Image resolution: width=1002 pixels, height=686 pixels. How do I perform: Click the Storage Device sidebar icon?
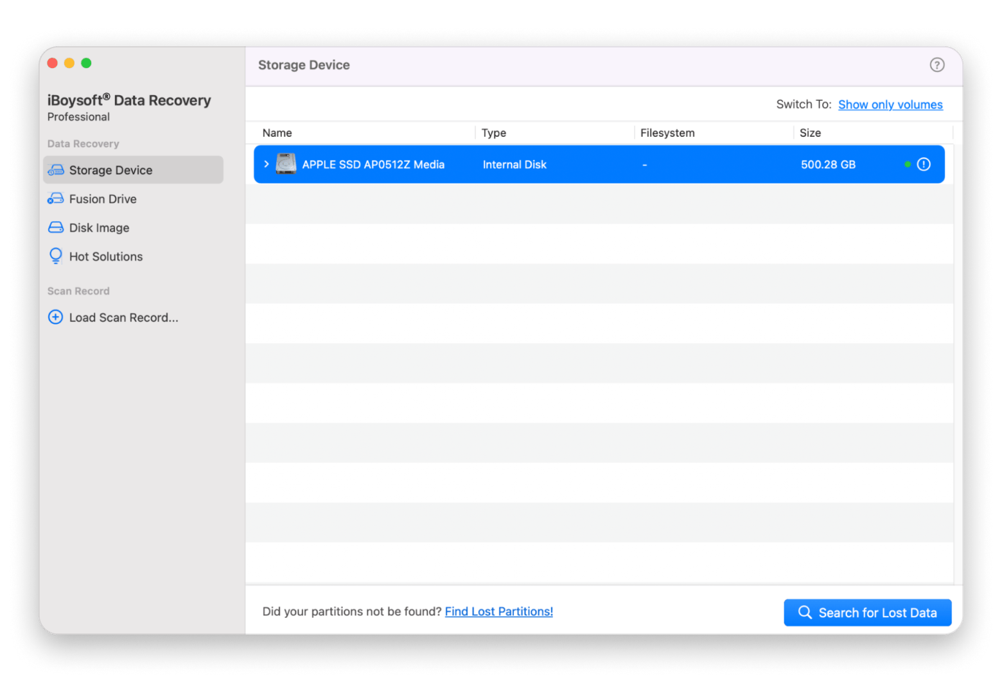click(x=56, y=170)
